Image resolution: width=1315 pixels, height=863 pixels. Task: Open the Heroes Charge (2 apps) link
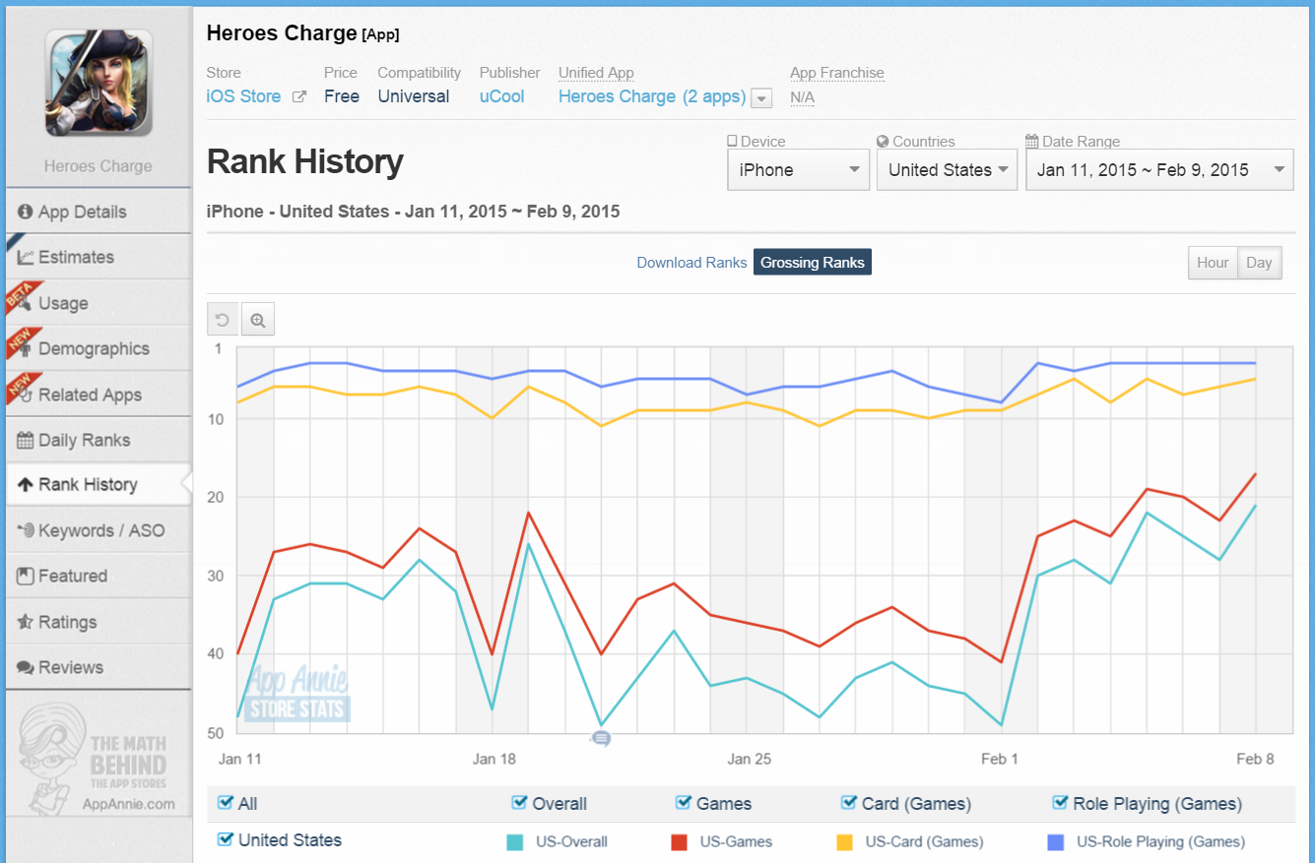click(652, 96)
